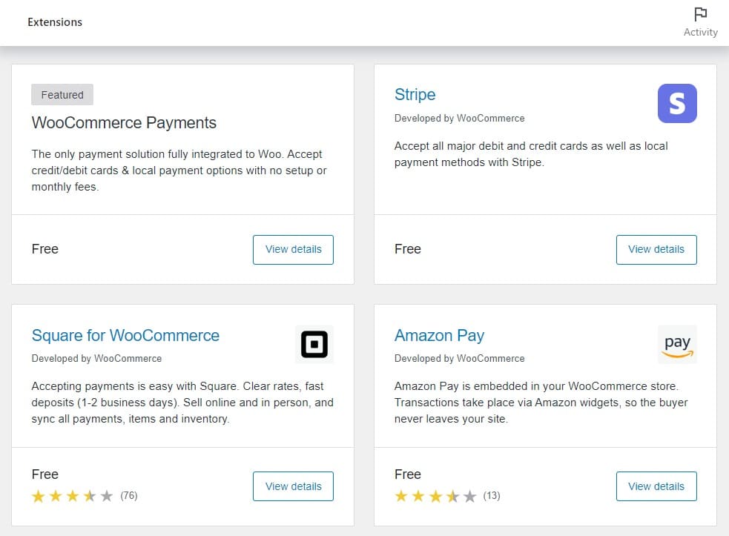Click the Amazon Pay logo icon

click(x=676, y=344)
